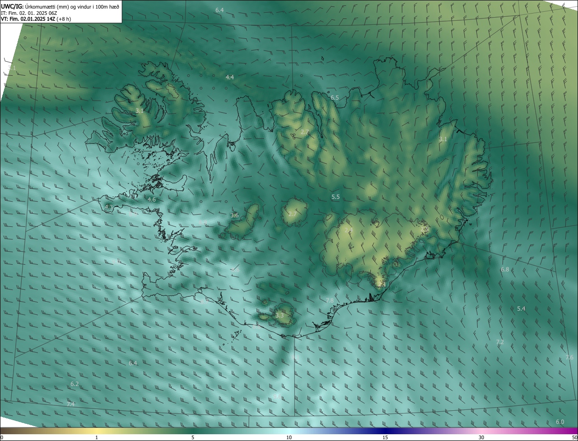Click the 15 tick on the colour scale
This screenshot has height=441, width=578.
tap(385, 437)
